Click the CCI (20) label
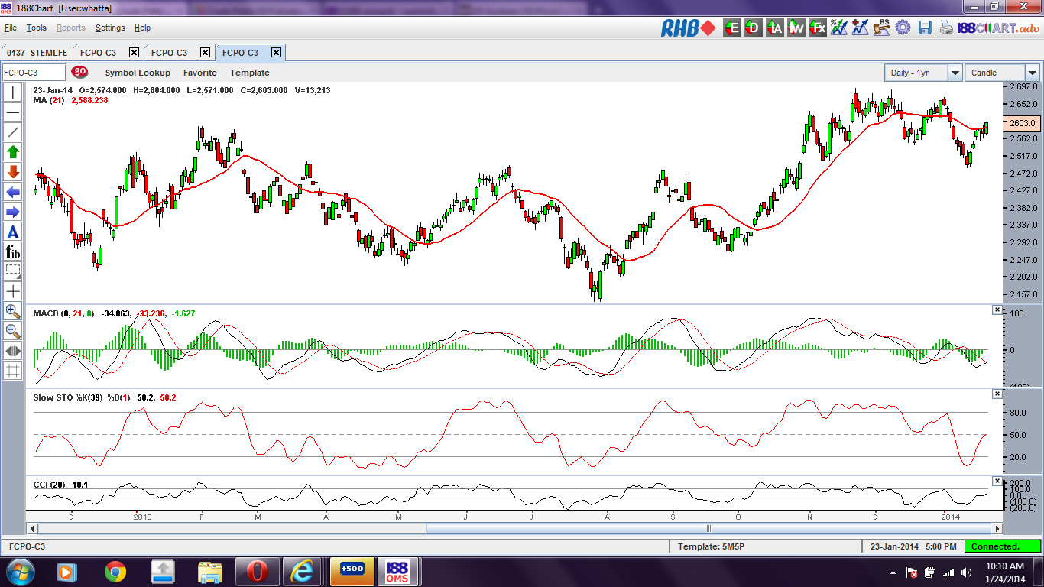 pyautogui.click(x=50, y=485)
